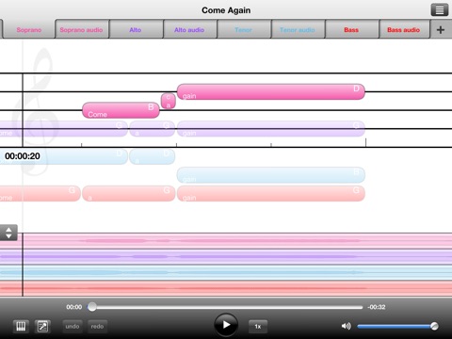Image resolution: width=452 pixels, height=339 pixels.
Task: Click the speaker volume icon
Action: click(x=346, y=326)
